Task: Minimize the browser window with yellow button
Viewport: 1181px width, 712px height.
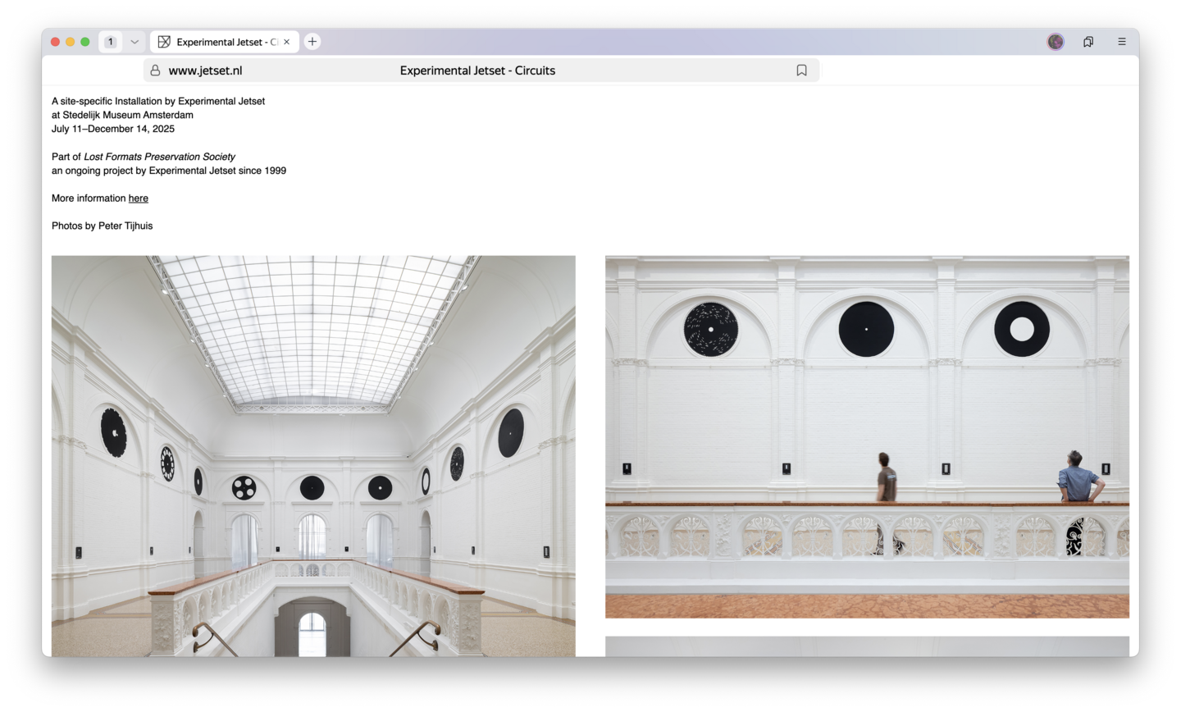Action: click(x=71, y=42)
